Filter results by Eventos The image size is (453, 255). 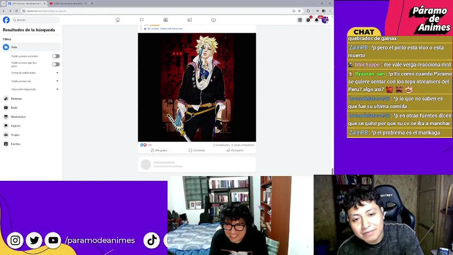pyautogui.click(x=31, y=144)
